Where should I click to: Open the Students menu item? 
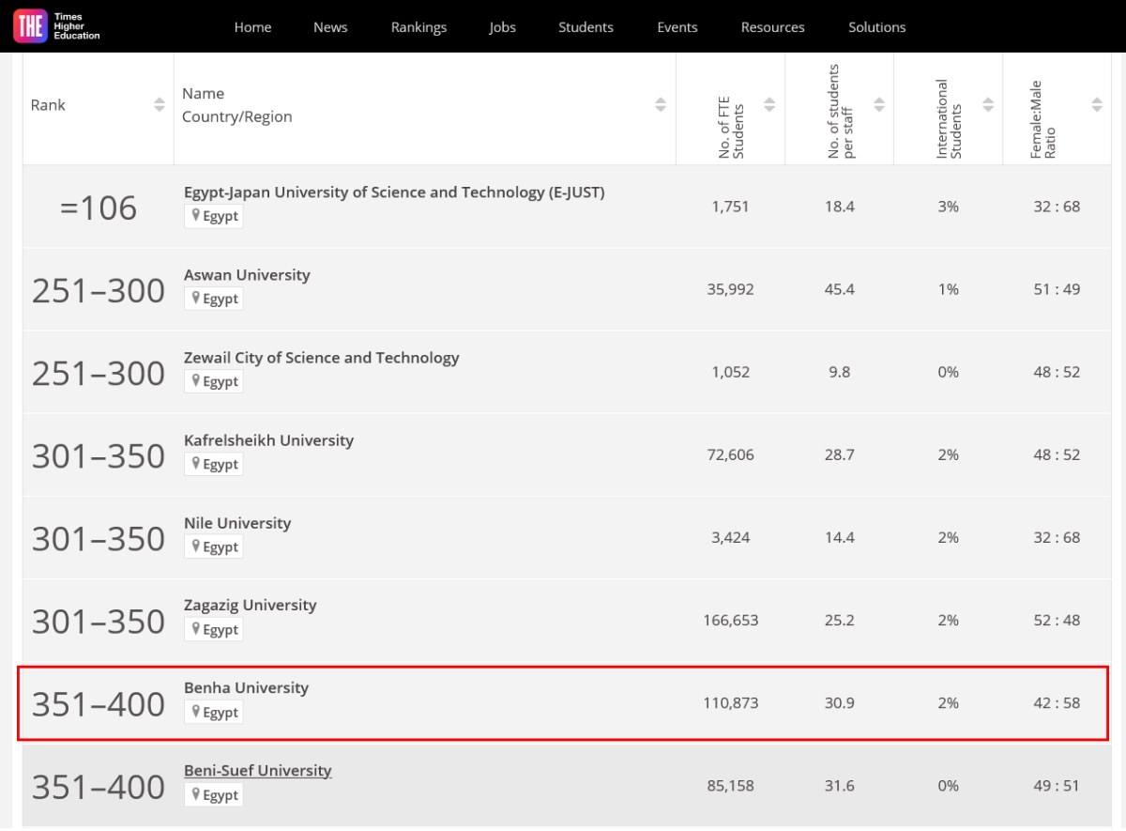click(x=586, y=27)
